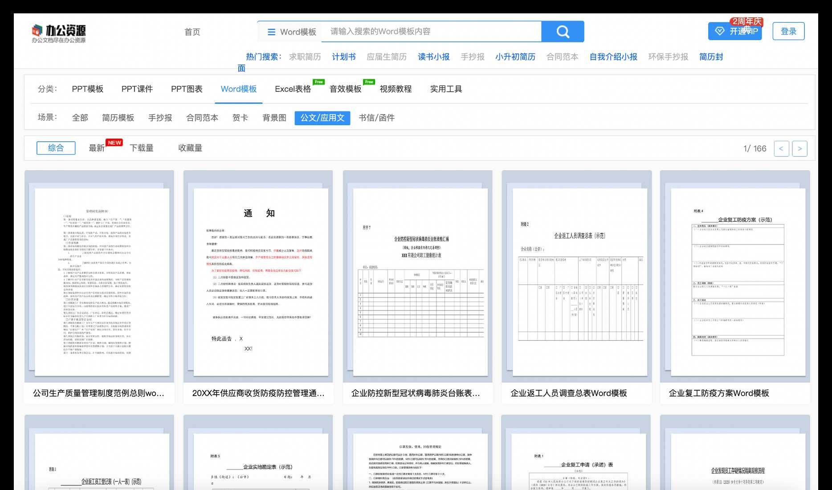Go to next page arrow
This screenshot has height=490, width=832.
click(x=799, y=149)
